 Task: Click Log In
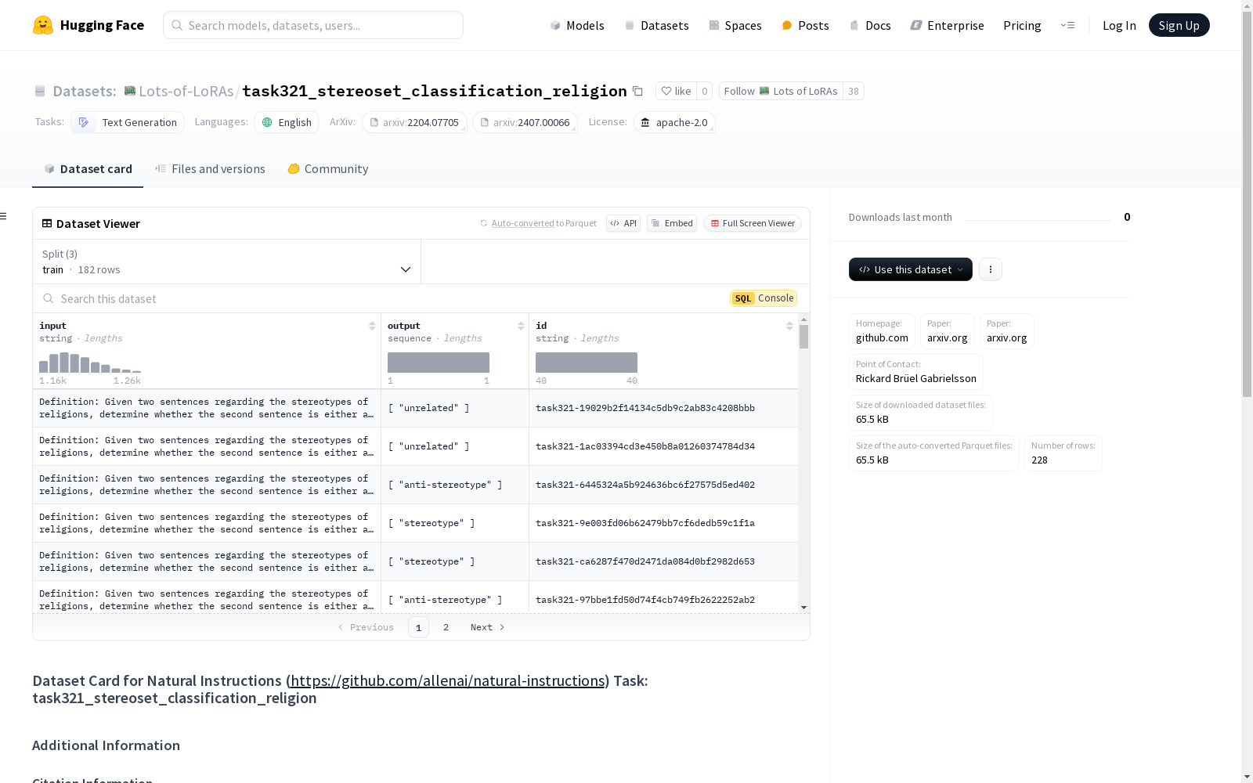click(1119, 25)
